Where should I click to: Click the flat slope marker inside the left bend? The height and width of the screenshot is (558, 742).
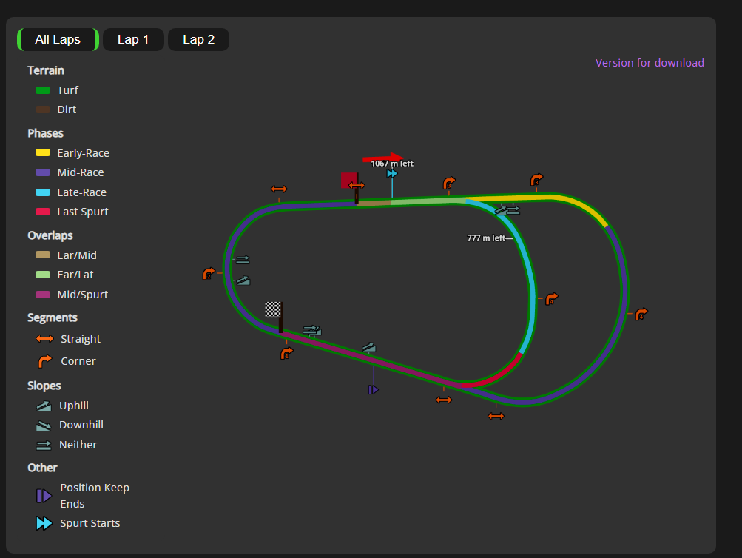coord(243,259)
